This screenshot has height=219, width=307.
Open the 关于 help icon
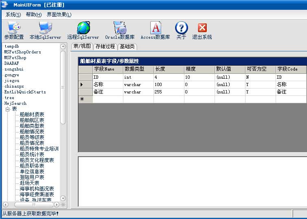pyautogui.click(x=181, y=28)
